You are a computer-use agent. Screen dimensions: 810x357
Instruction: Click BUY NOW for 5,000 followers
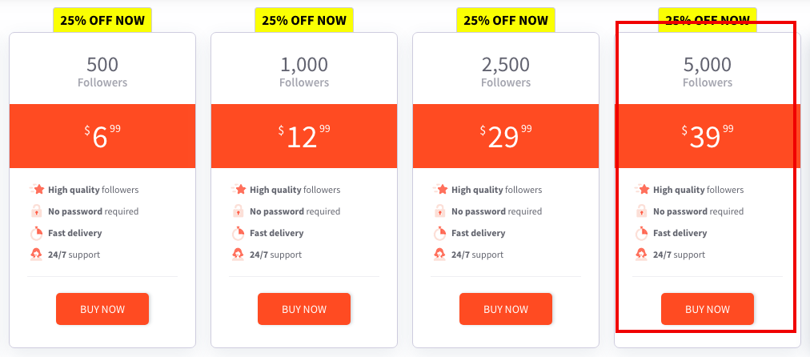[x=708, y=309]
